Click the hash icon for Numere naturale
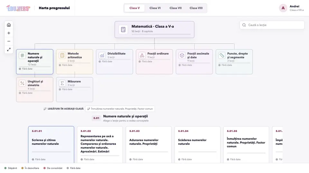309x173 pixels. pyautogui.click(x=22, y=55)
